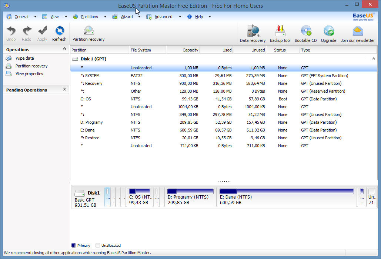Select the E: Dane partition row
381x259 pixels.
(224, 130)
